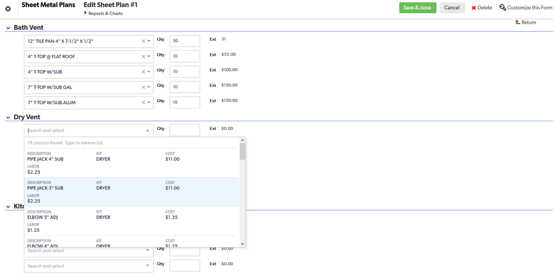Screen dimensions: 554x274
Task: Click the dropdown list scrollbar thumb
Action: pyautogui.click(x=242, y=151)
